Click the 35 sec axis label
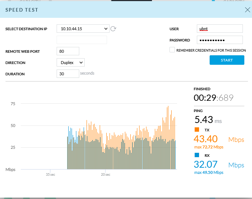 tap(50, 175)
